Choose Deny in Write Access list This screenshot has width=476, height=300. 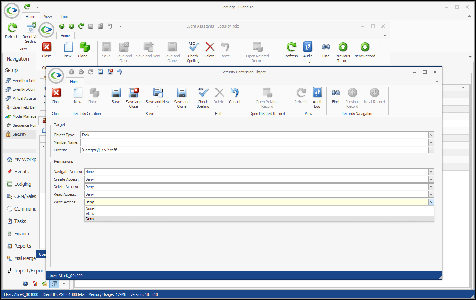259,219
